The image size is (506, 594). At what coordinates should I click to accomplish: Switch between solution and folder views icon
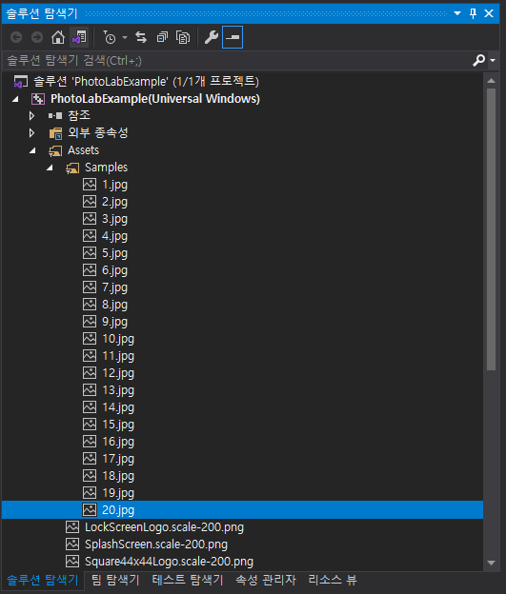click(79, 37)
